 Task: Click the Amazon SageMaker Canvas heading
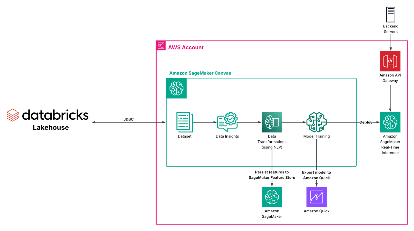click(x=200, y=73)
